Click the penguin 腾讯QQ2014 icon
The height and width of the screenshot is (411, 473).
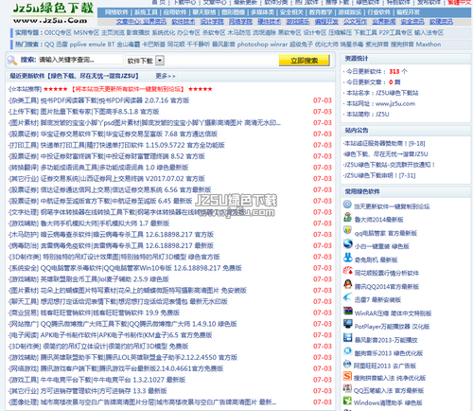coord(347,284)
